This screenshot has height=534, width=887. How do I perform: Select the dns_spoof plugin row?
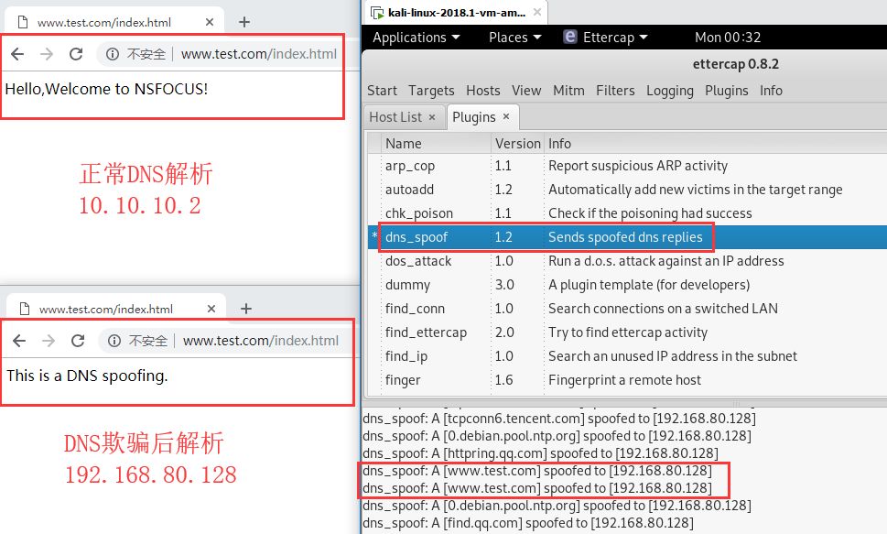pyautogui.click(x=627, y=237)
